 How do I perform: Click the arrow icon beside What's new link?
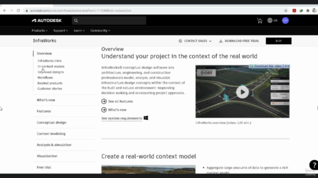tap(104, 110)
